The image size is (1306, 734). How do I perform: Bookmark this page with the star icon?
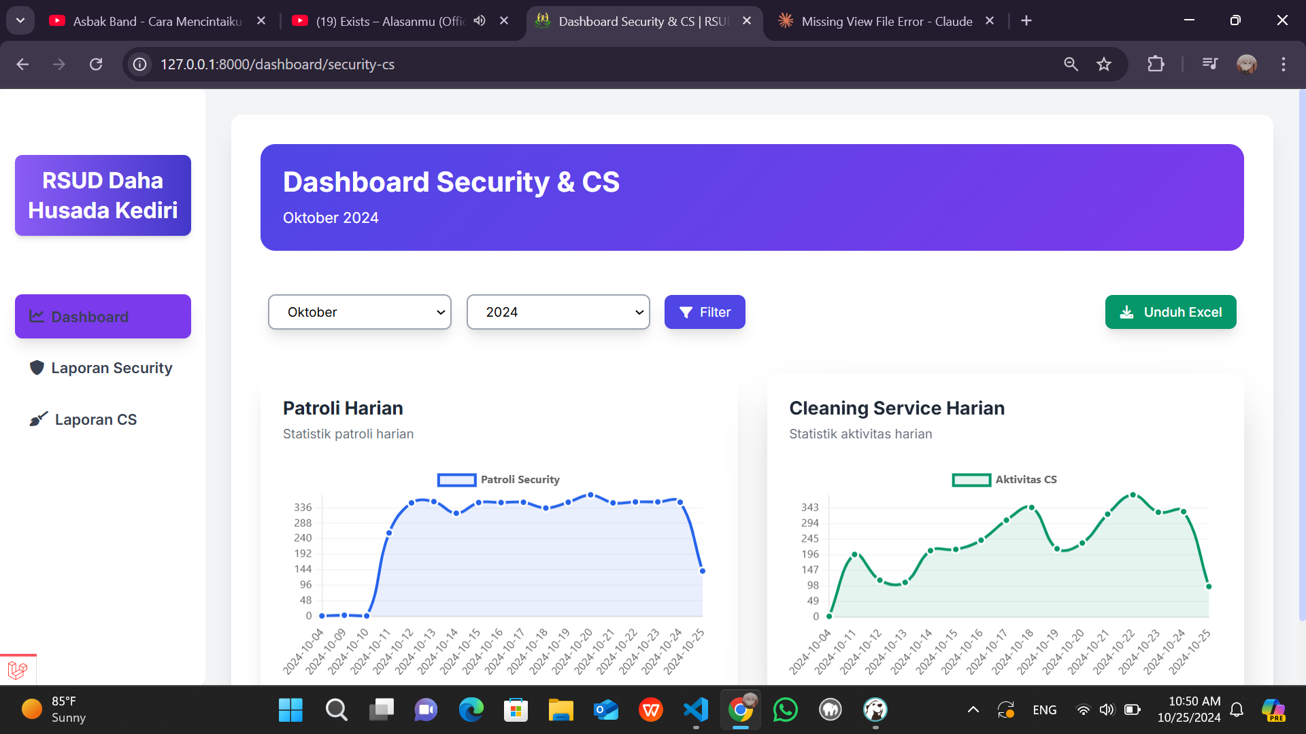pos(1103,64)
